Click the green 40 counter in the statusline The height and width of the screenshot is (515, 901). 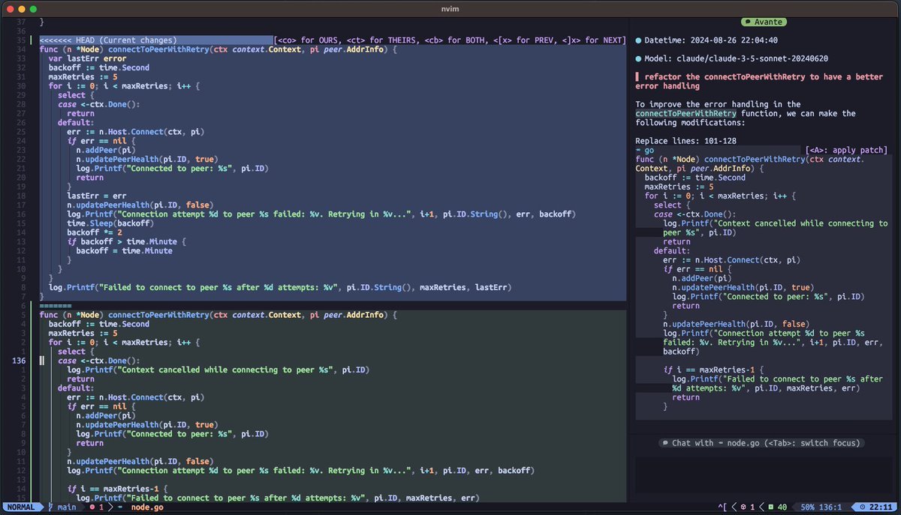(x=777, y=508)
